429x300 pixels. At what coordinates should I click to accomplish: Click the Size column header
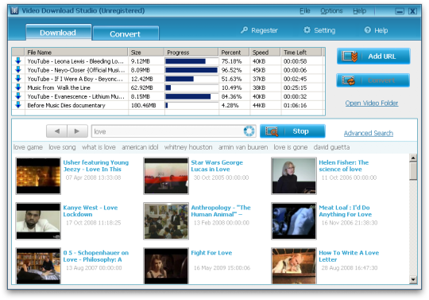(x=146, y=52)
